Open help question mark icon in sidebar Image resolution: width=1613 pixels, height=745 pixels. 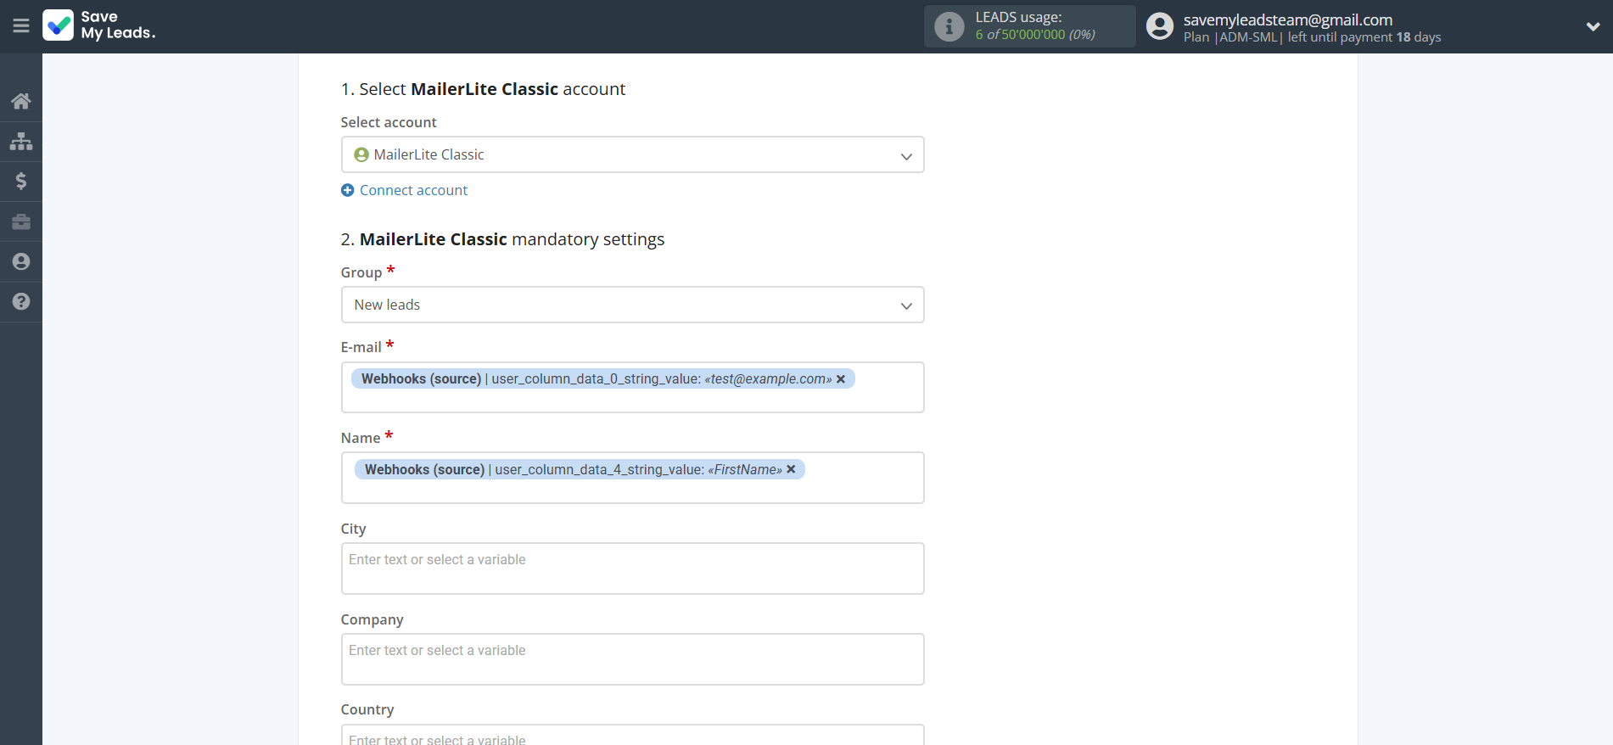(21, 301)
